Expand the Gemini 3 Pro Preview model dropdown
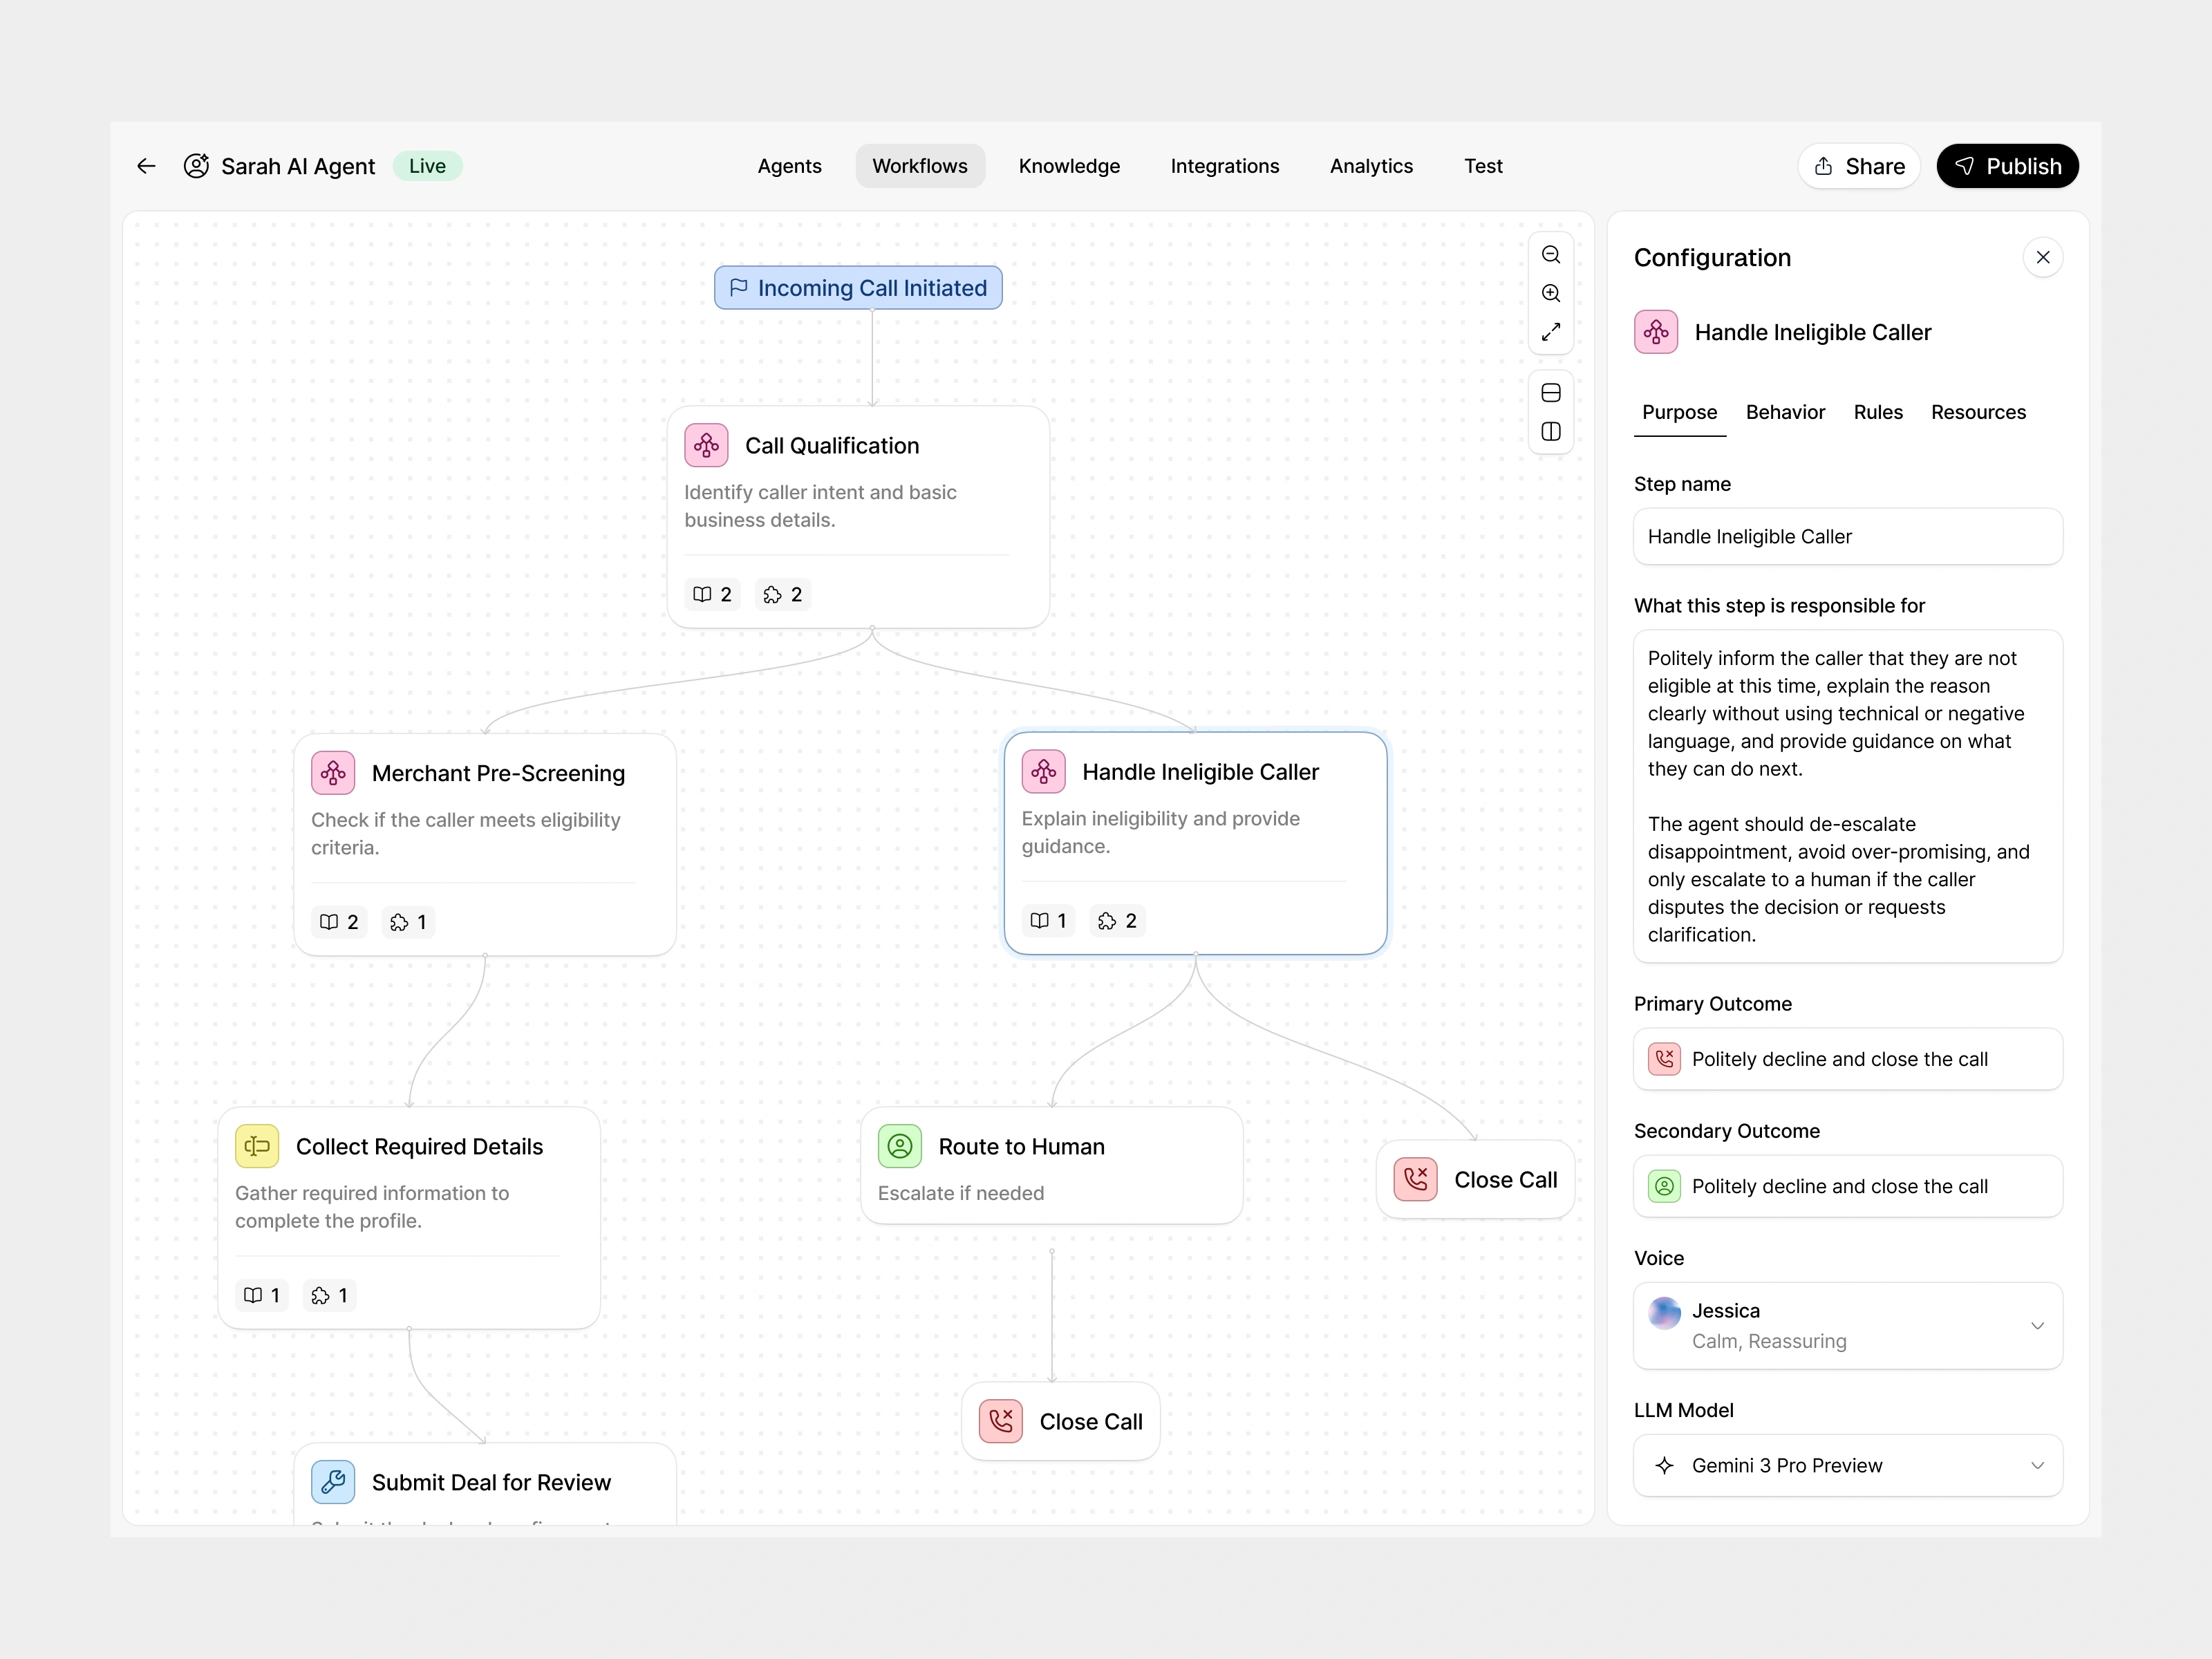The width and height of the screenshot is (2212, 1659). [1847, 1465]
